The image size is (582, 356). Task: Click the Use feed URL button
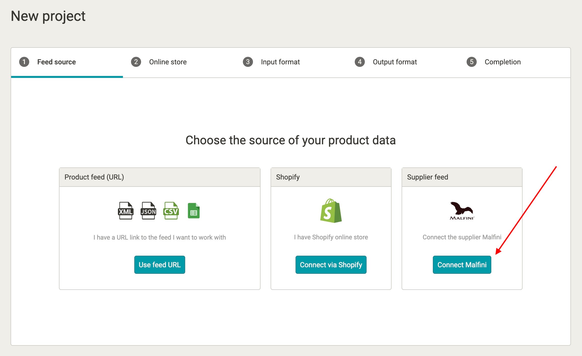(160, 265)
